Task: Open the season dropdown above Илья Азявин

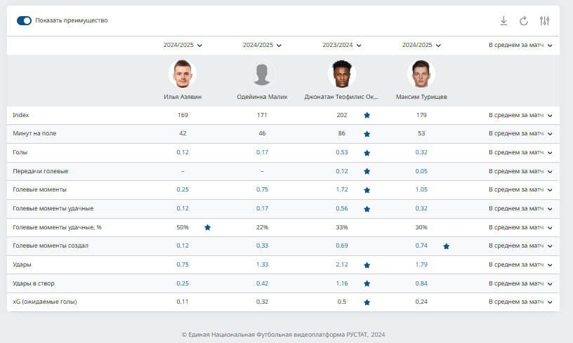Action: coord(183,45)
